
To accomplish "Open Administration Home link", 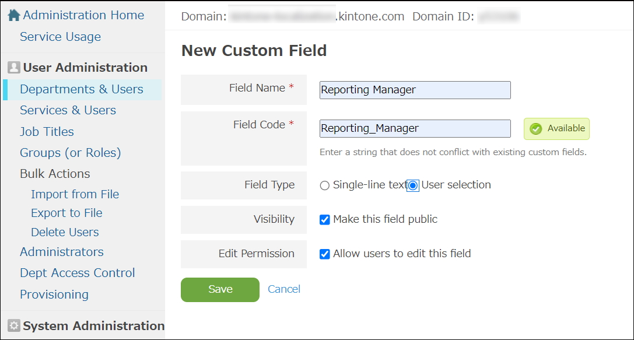I will [83, 15].
